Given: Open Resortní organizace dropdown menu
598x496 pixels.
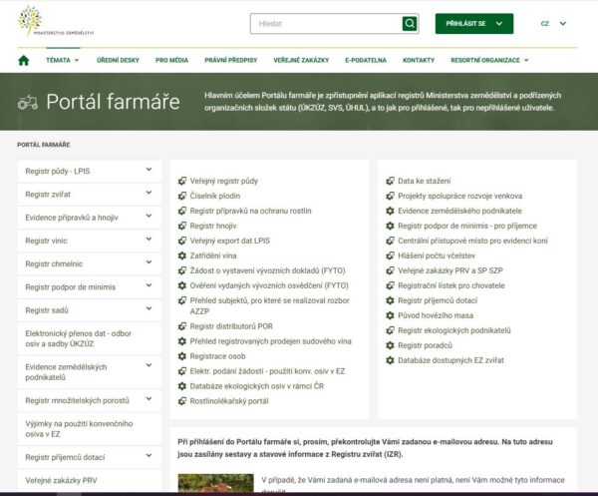Looking at the screenshot, I should coord(489,60).
